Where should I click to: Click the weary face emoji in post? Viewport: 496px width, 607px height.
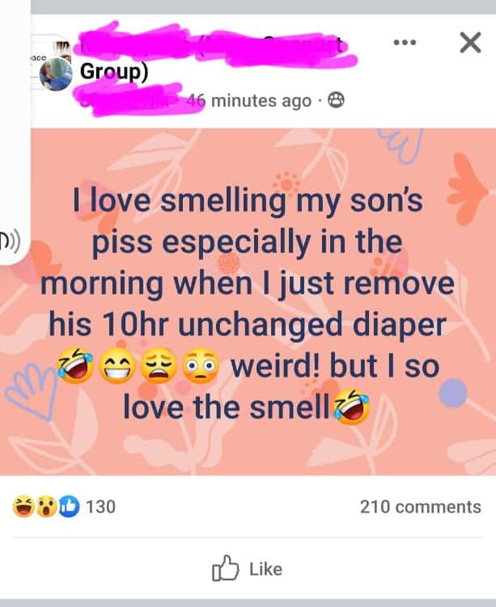[159, 366]
